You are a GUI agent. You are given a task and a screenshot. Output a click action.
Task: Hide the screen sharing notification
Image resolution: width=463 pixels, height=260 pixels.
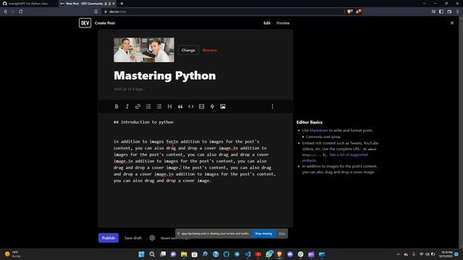[281, 233]
